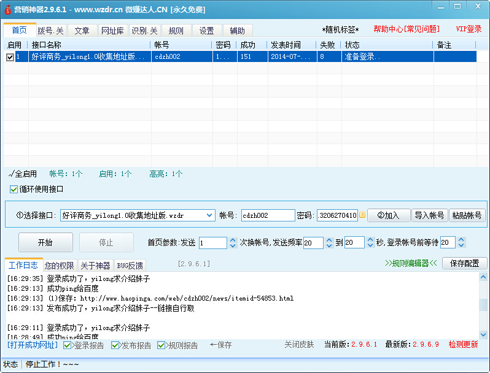Open the 规则 tab
The width and height of the screenshot is (490, 373).
pos(176,31)
